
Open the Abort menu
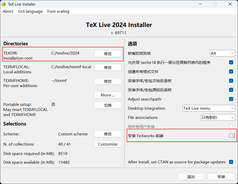(8, 11)
